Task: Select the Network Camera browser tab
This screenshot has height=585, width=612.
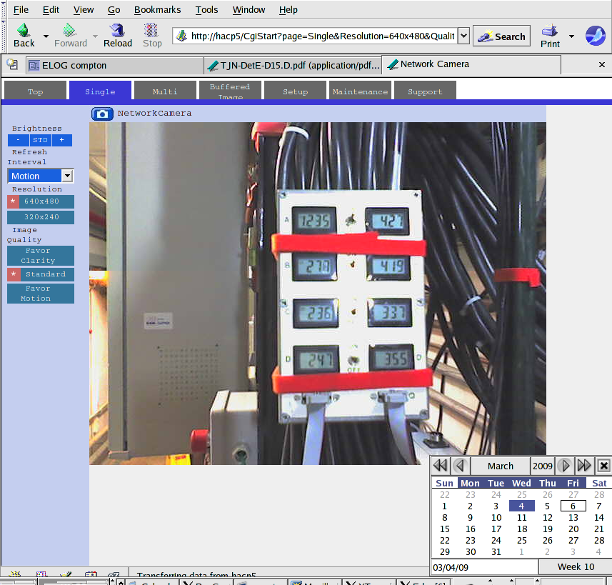Action: pos(471,64)
